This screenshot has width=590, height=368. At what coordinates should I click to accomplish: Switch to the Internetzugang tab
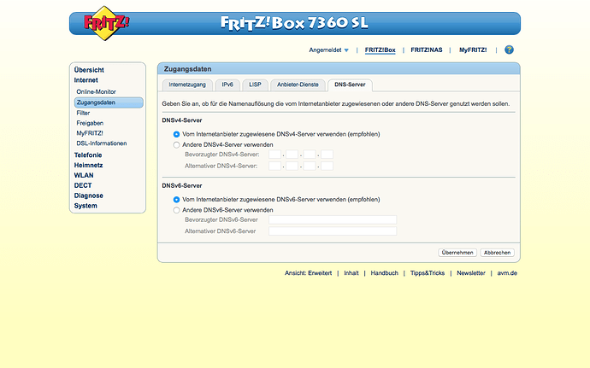tap(187, 85)
